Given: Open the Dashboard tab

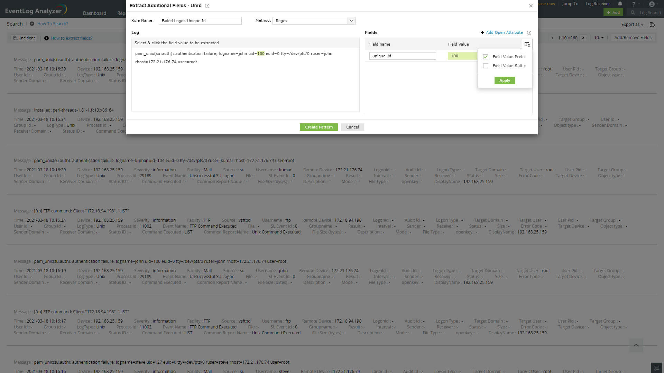Looking at the screenshot, I should tap(94, 13).
